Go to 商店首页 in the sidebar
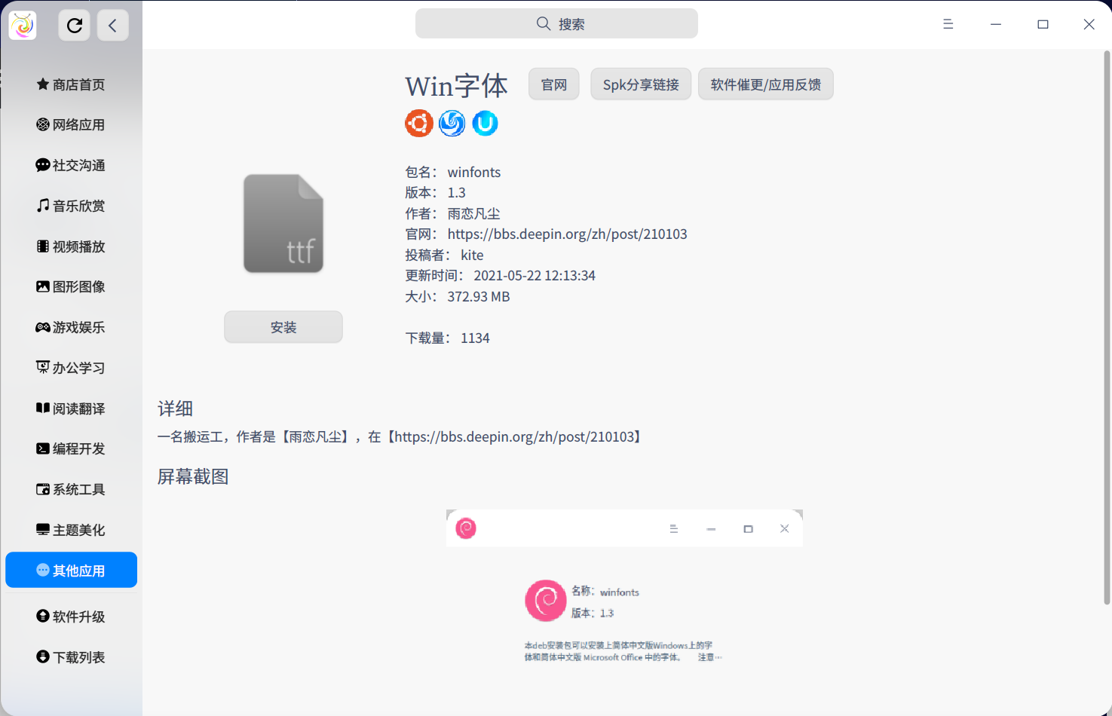Screen dimensions: 1112x716 pyautogui.click(x=70, y=84)
